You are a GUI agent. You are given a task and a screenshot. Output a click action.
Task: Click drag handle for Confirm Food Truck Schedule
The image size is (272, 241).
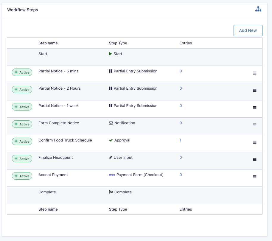[254, 142]
